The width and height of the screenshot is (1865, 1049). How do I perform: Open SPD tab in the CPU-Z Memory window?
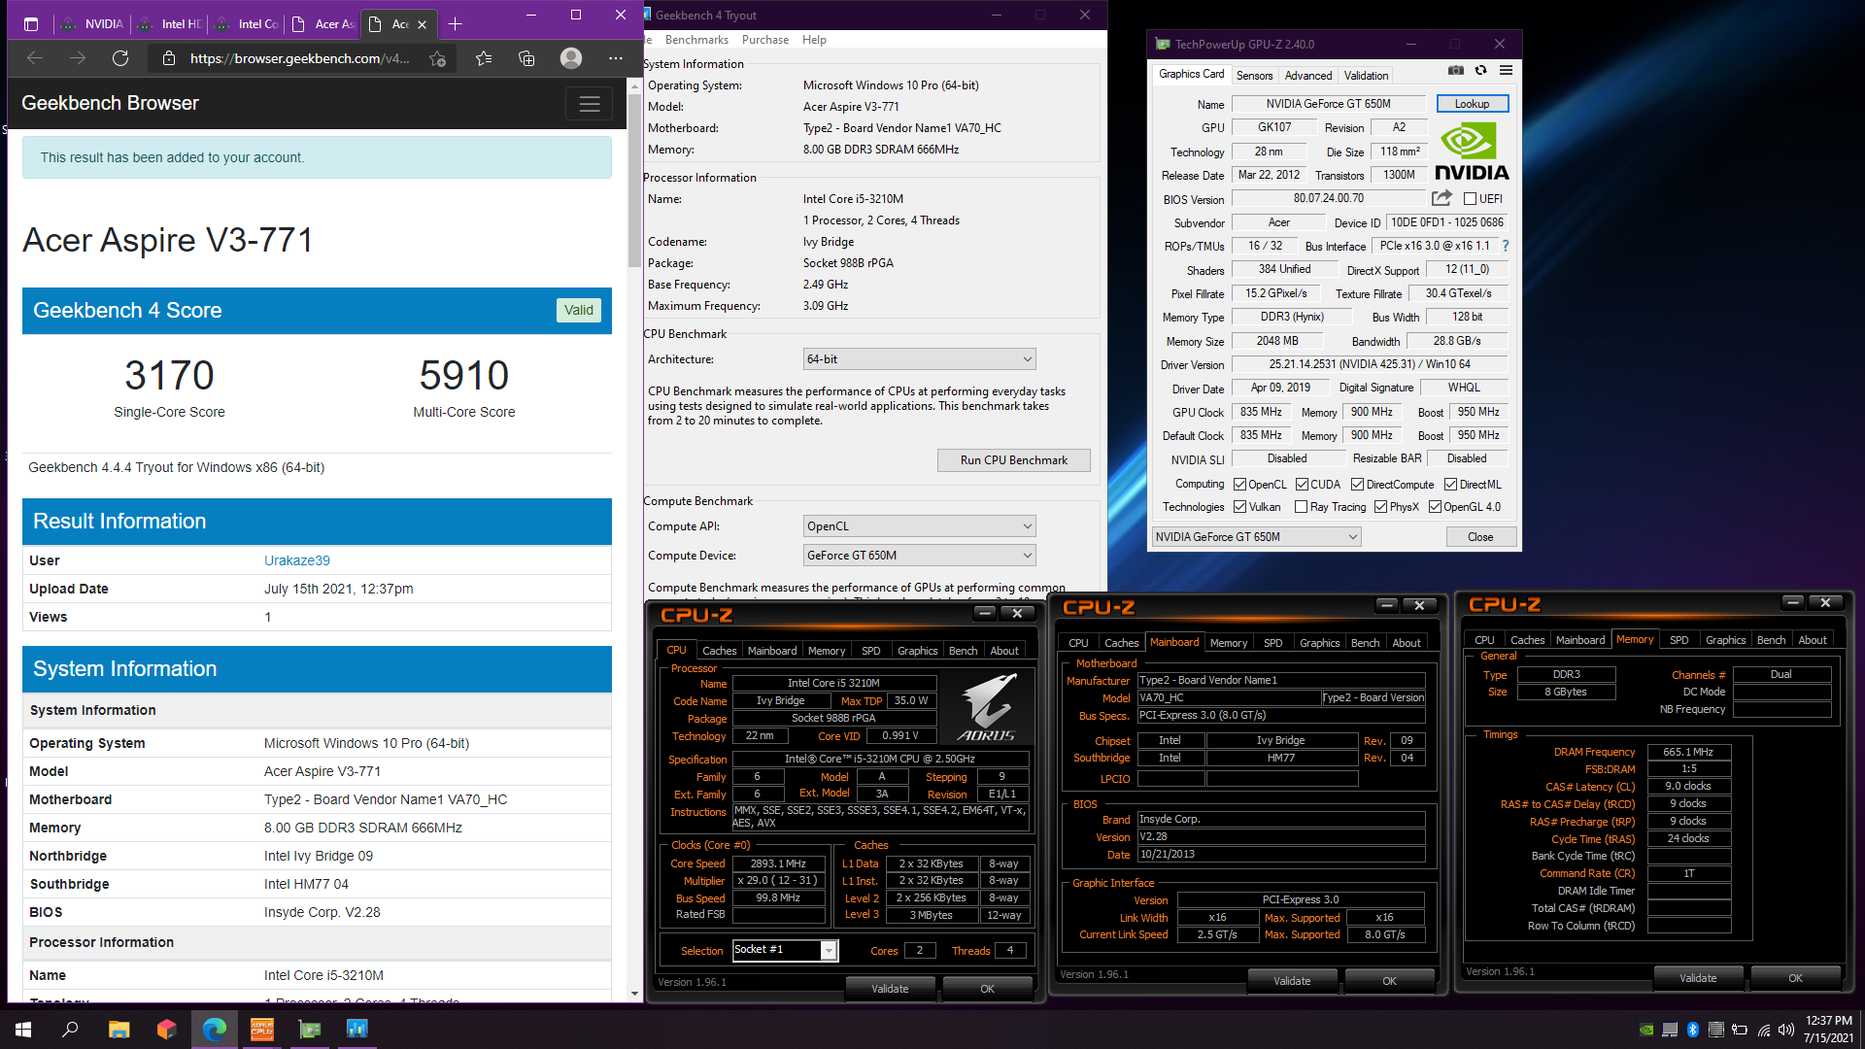[1678, 640]
